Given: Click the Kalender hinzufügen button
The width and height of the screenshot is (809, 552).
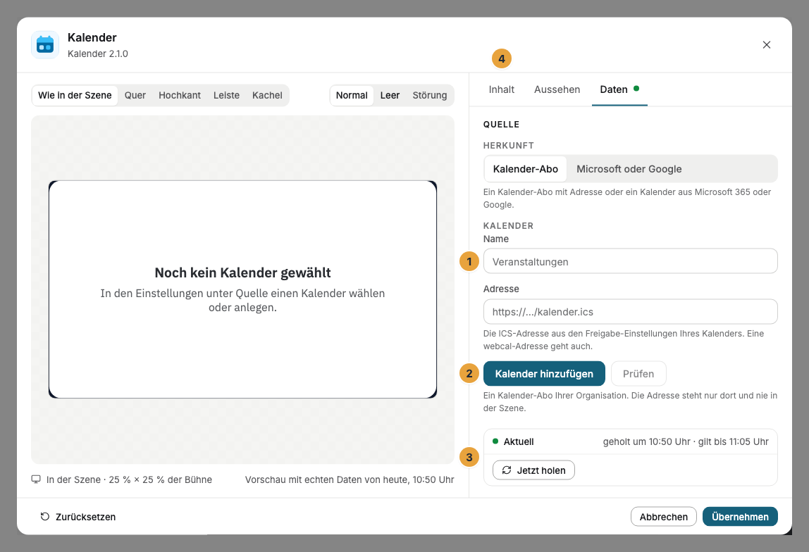Looking at the screenshot, I should click(x=544, y=374).
